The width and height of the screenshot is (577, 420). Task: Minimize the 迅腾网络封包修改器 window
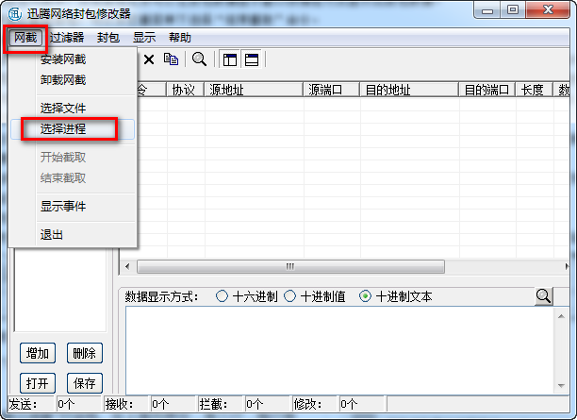pos(487,10)
